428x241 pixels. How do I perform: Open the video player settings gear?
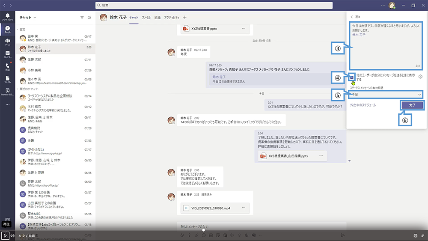point(416,235)
